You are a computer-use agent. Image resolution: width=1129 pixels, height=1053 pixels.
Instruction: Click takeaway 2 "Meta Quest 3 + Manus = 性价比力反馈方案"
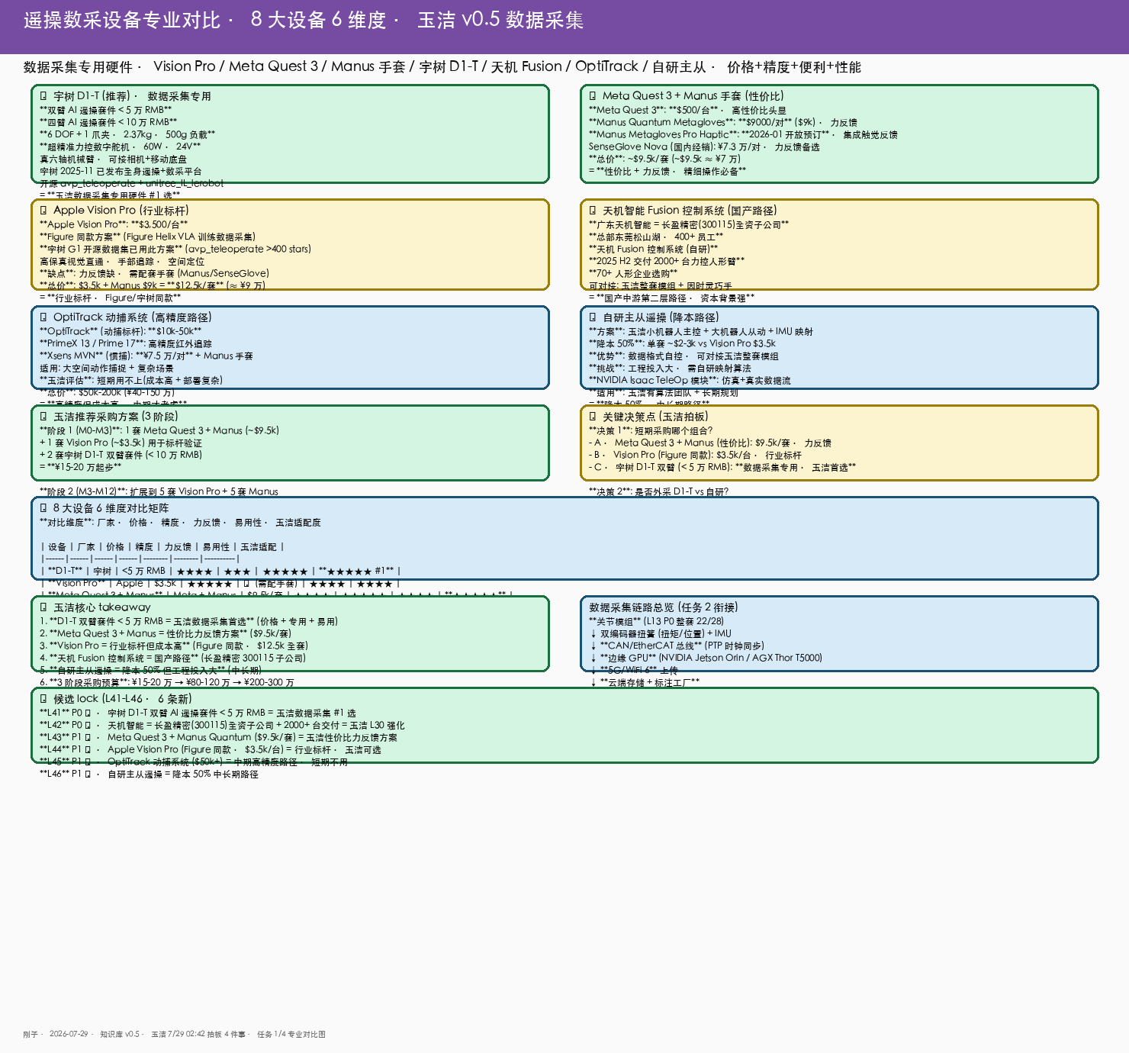pos(166,633)
